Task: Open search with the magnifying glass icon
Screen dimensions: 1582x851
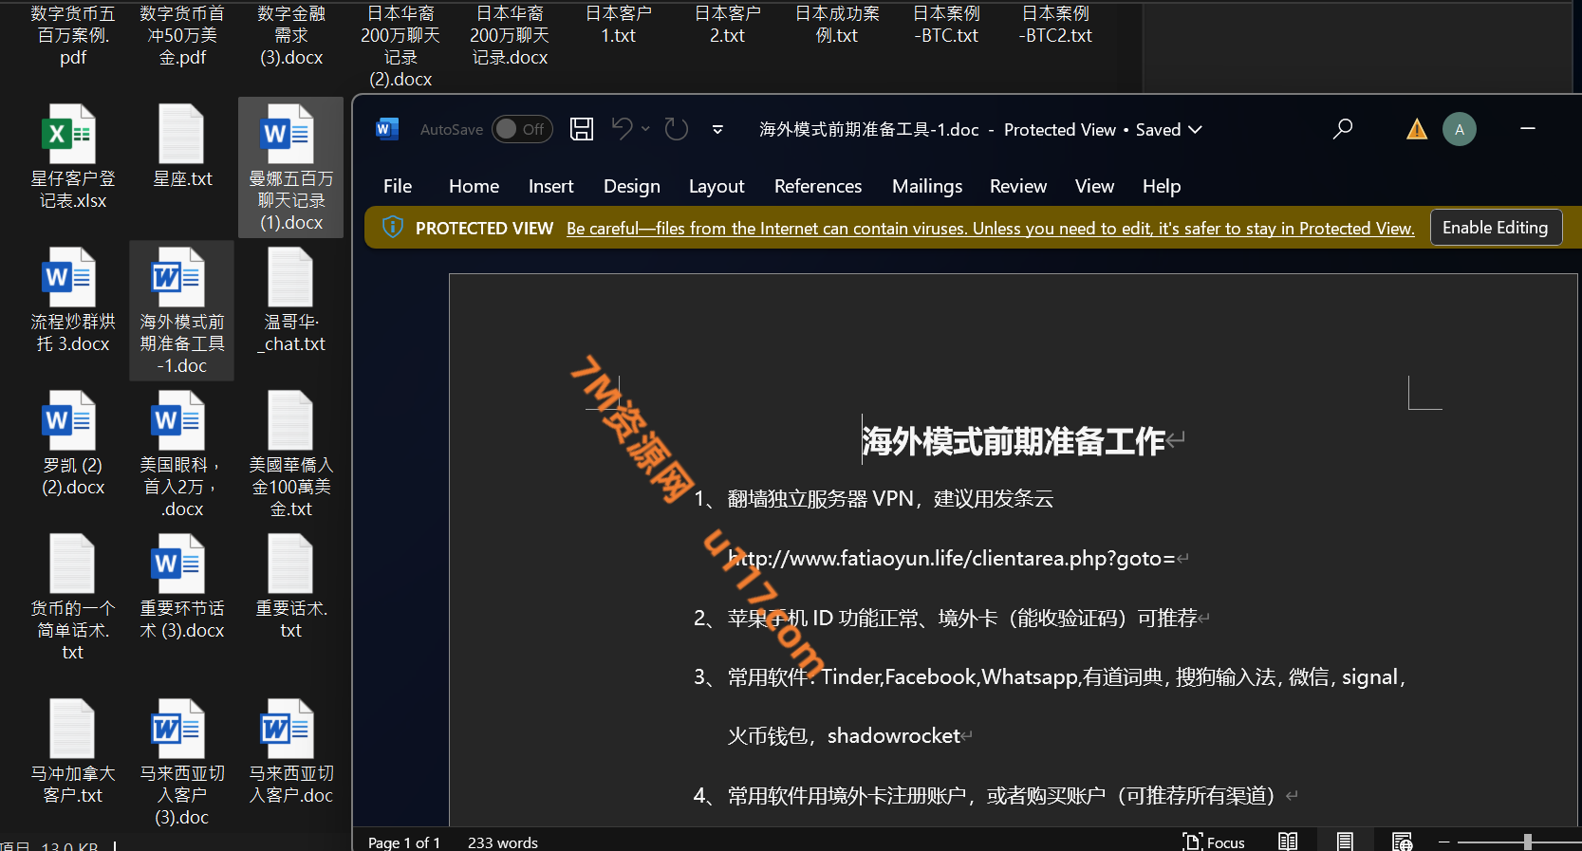Action: (x=1342, y=129)
